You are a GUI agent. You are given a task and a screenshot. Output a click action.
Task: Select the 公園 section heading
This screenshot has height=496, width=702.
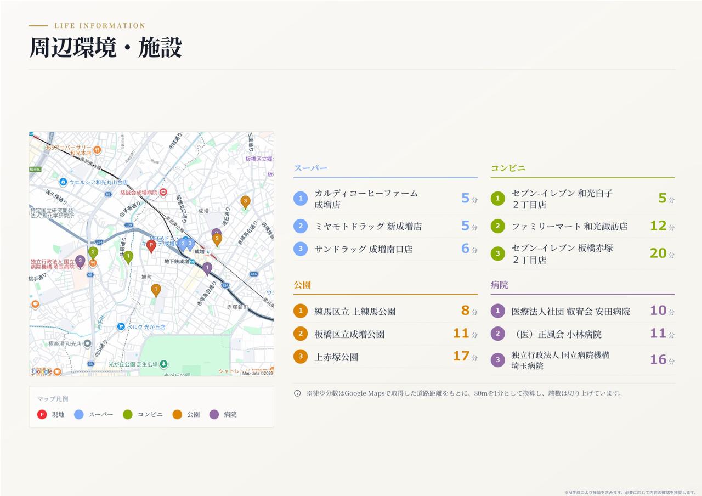302,285
